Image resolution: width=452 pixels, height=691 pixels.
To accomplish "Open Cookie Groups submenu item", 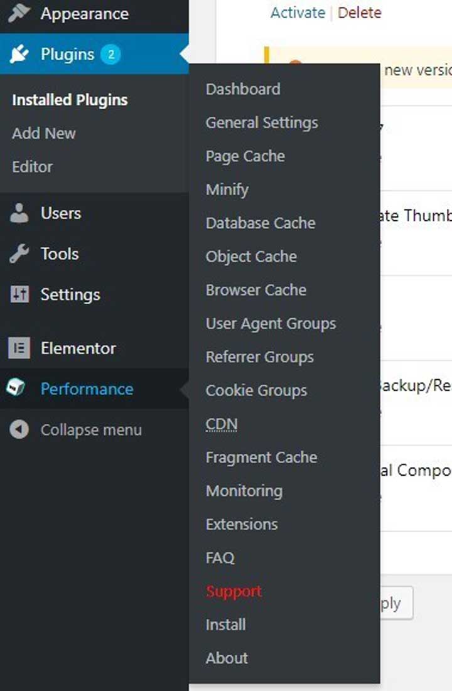I will pyautogui.click(x=256, y=391).
